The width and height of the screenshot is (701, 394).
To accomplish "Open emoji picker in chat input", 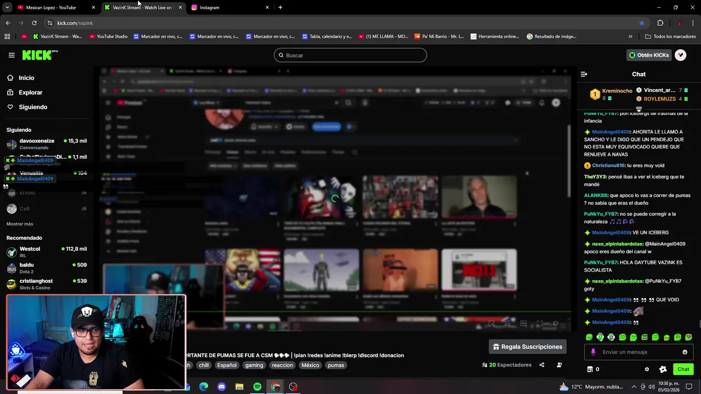I will pyautogui.click(x=685, y=352).
